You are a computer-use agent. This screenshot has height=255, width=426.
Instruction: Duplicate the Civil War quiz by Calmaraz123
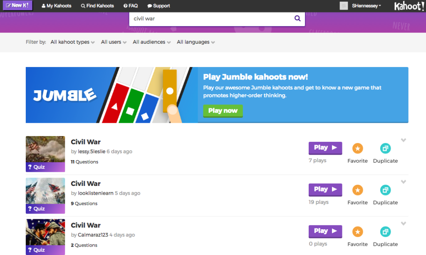pyautogui.click(x=385, y=232)
